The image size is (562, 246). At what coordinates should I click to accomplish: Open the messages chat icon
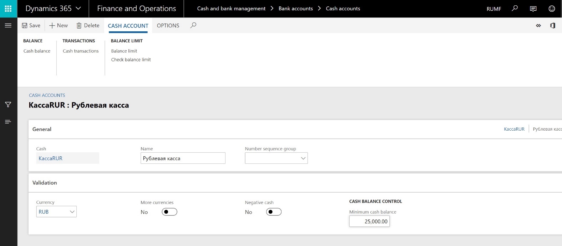click(533, 9)
